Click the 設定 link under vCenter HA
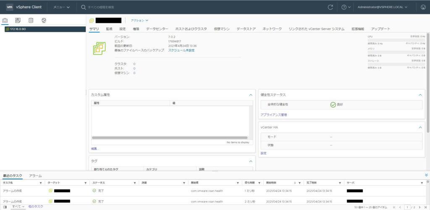The image size is (430, 210). coord(264,153)
